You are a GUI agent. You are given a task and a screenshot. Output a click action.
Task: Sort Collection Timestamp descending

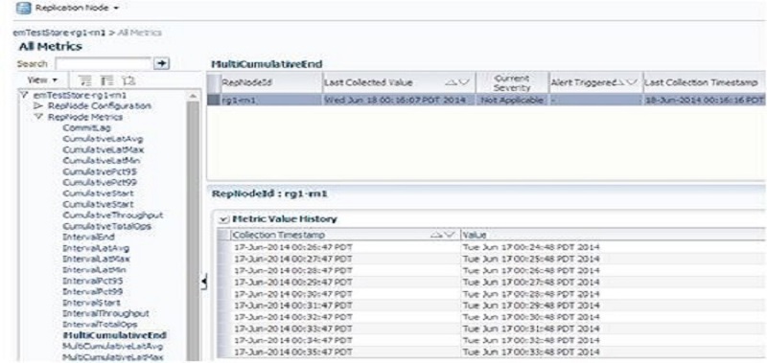(x=450, y=235)
